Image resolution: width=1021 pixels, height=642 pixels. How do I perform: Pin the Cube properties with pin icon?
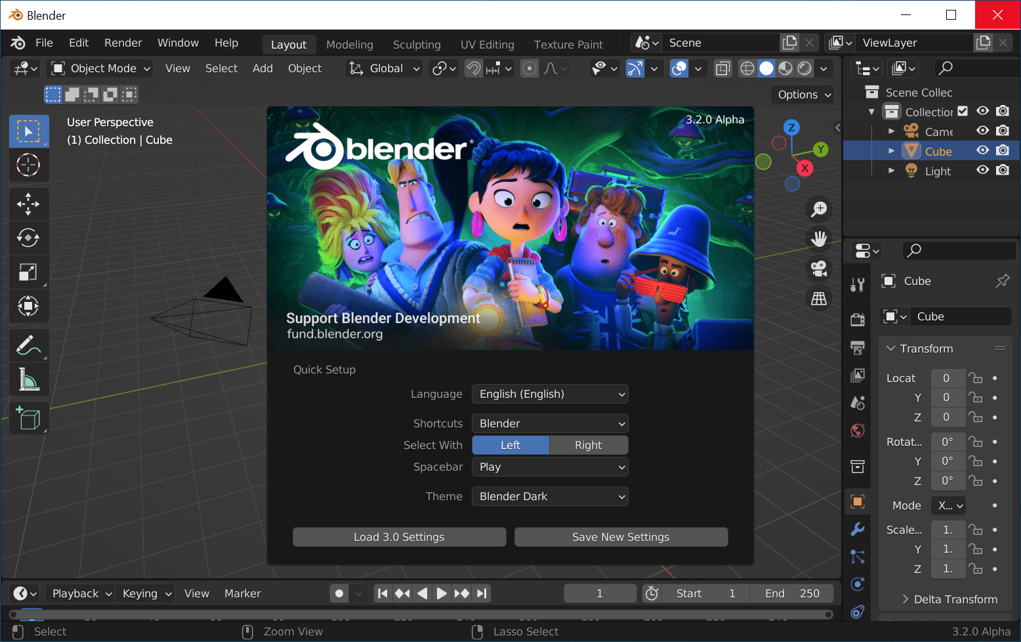click(1002, 281)
